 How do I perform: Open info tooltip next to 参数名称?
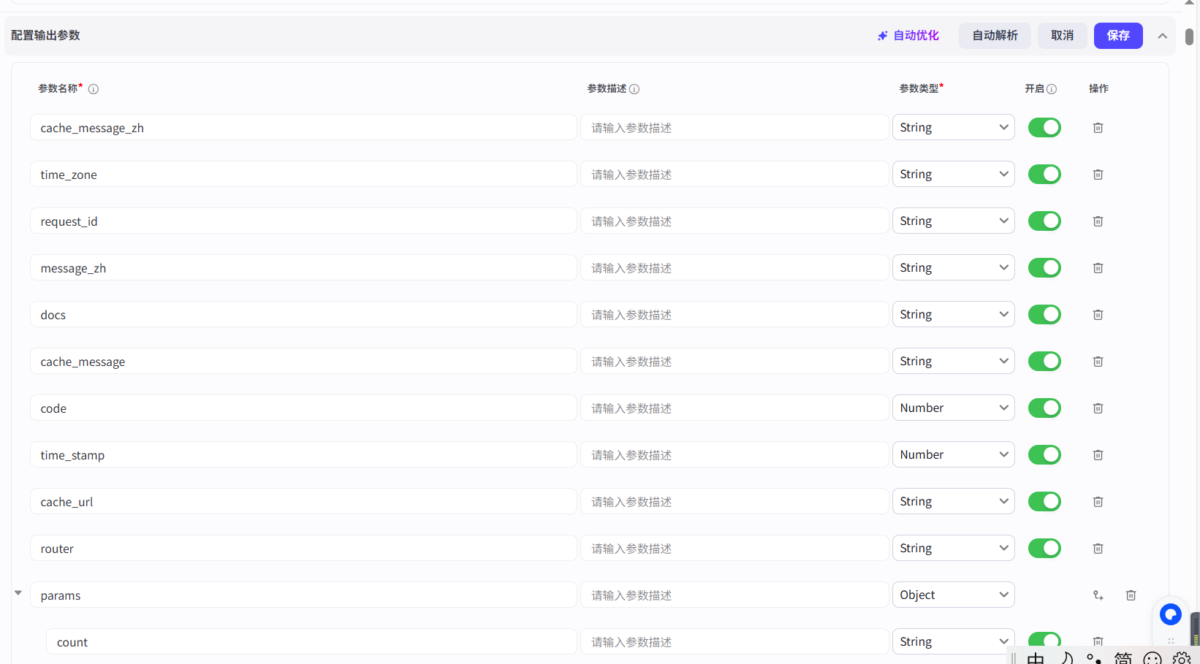(94, 89)
